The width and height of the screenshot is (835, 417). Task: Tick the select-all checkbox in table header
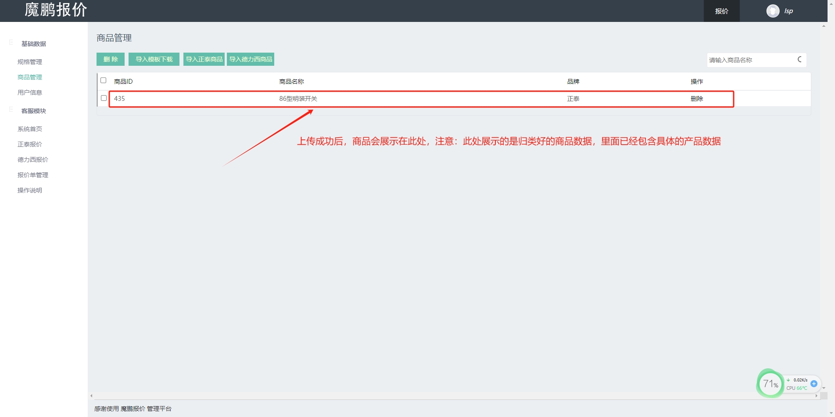(x=104, y=80)
